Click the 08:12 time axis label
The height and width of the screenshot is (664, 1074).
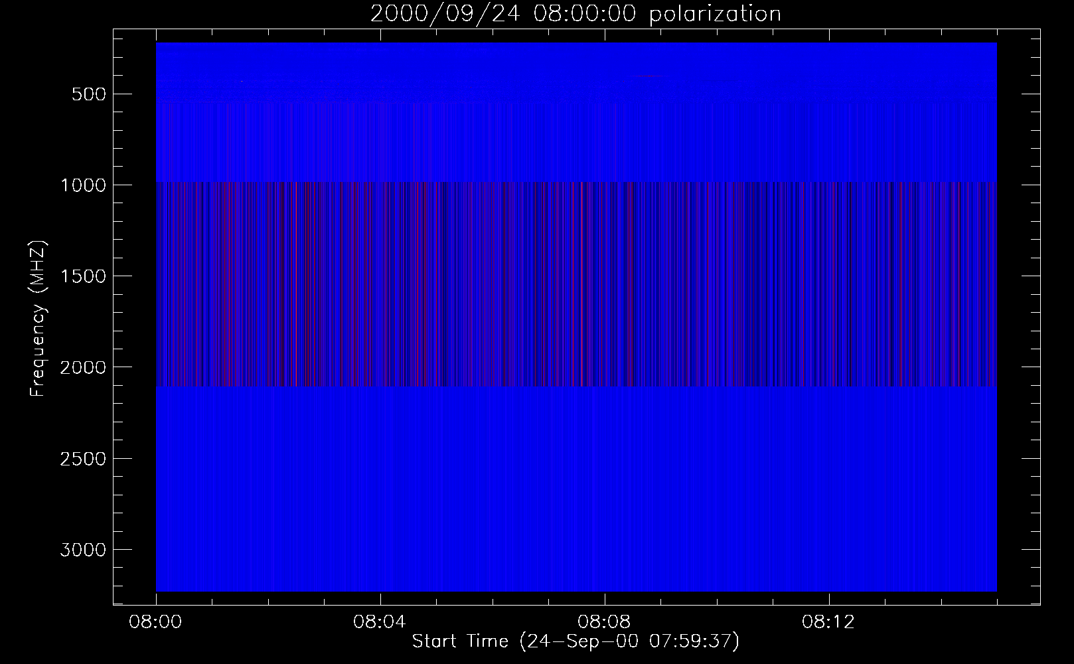point(829,623)
